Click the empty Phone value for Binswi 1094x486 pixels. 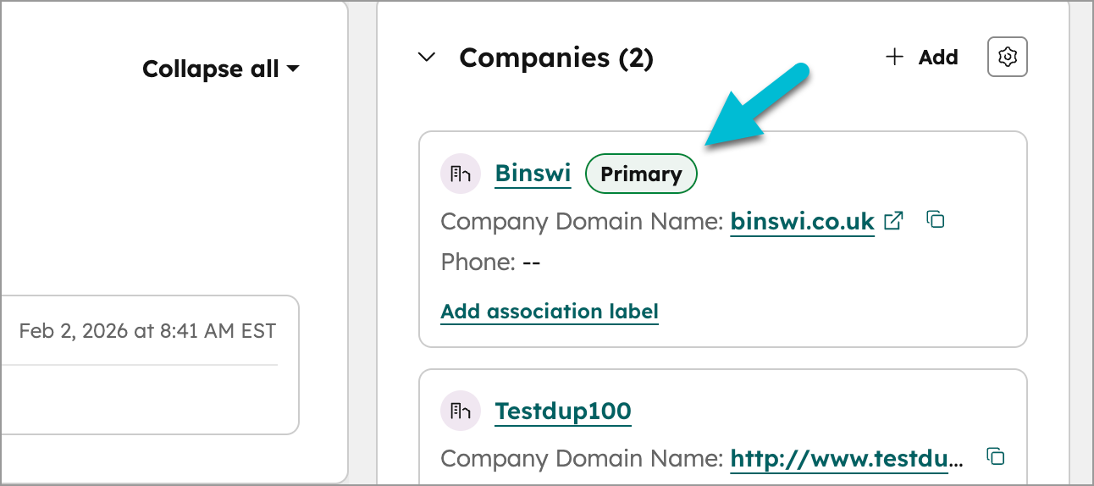[x=531, y=262]
